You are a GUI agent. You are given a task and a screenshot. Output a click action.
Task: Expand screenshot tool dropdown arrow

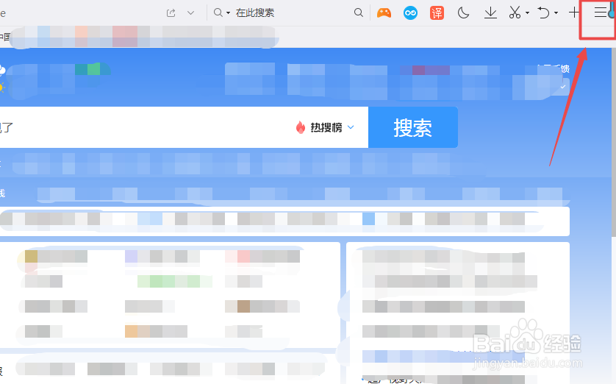click(x=527, y=13)
